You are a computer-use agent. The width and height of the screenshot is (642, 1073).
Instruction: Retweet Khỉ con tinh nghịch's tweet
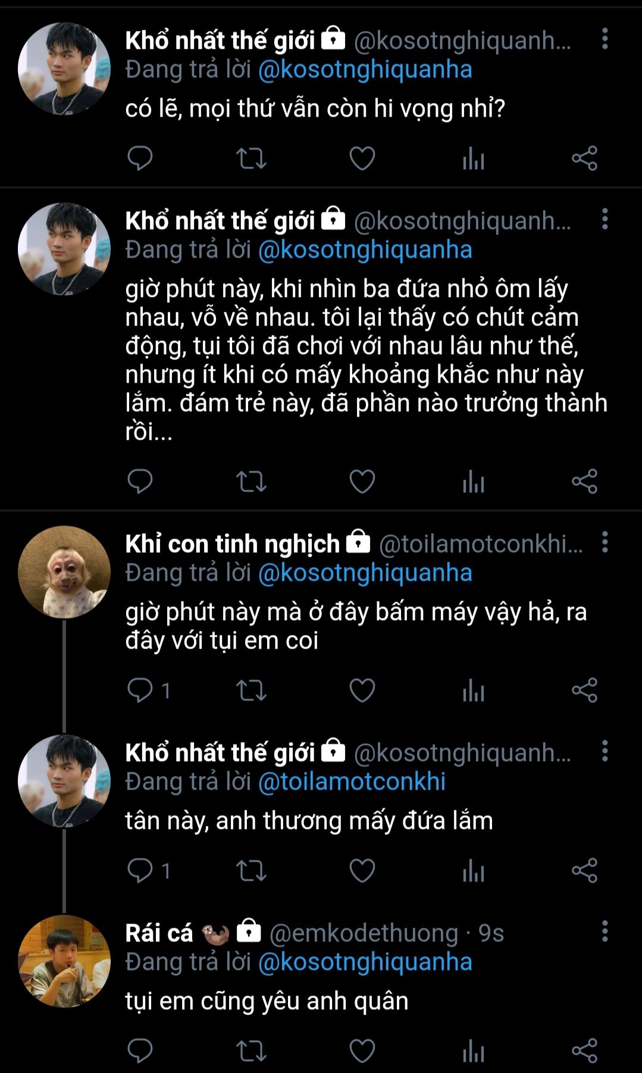[251, 690]
